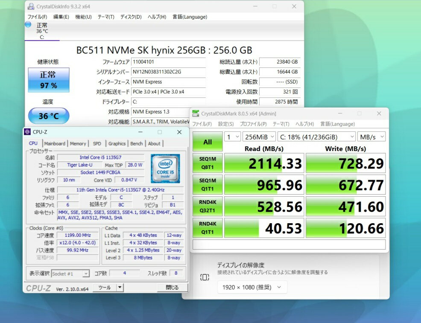
Task: Open the arrow next to the ツール button
Action: (120, 288)
